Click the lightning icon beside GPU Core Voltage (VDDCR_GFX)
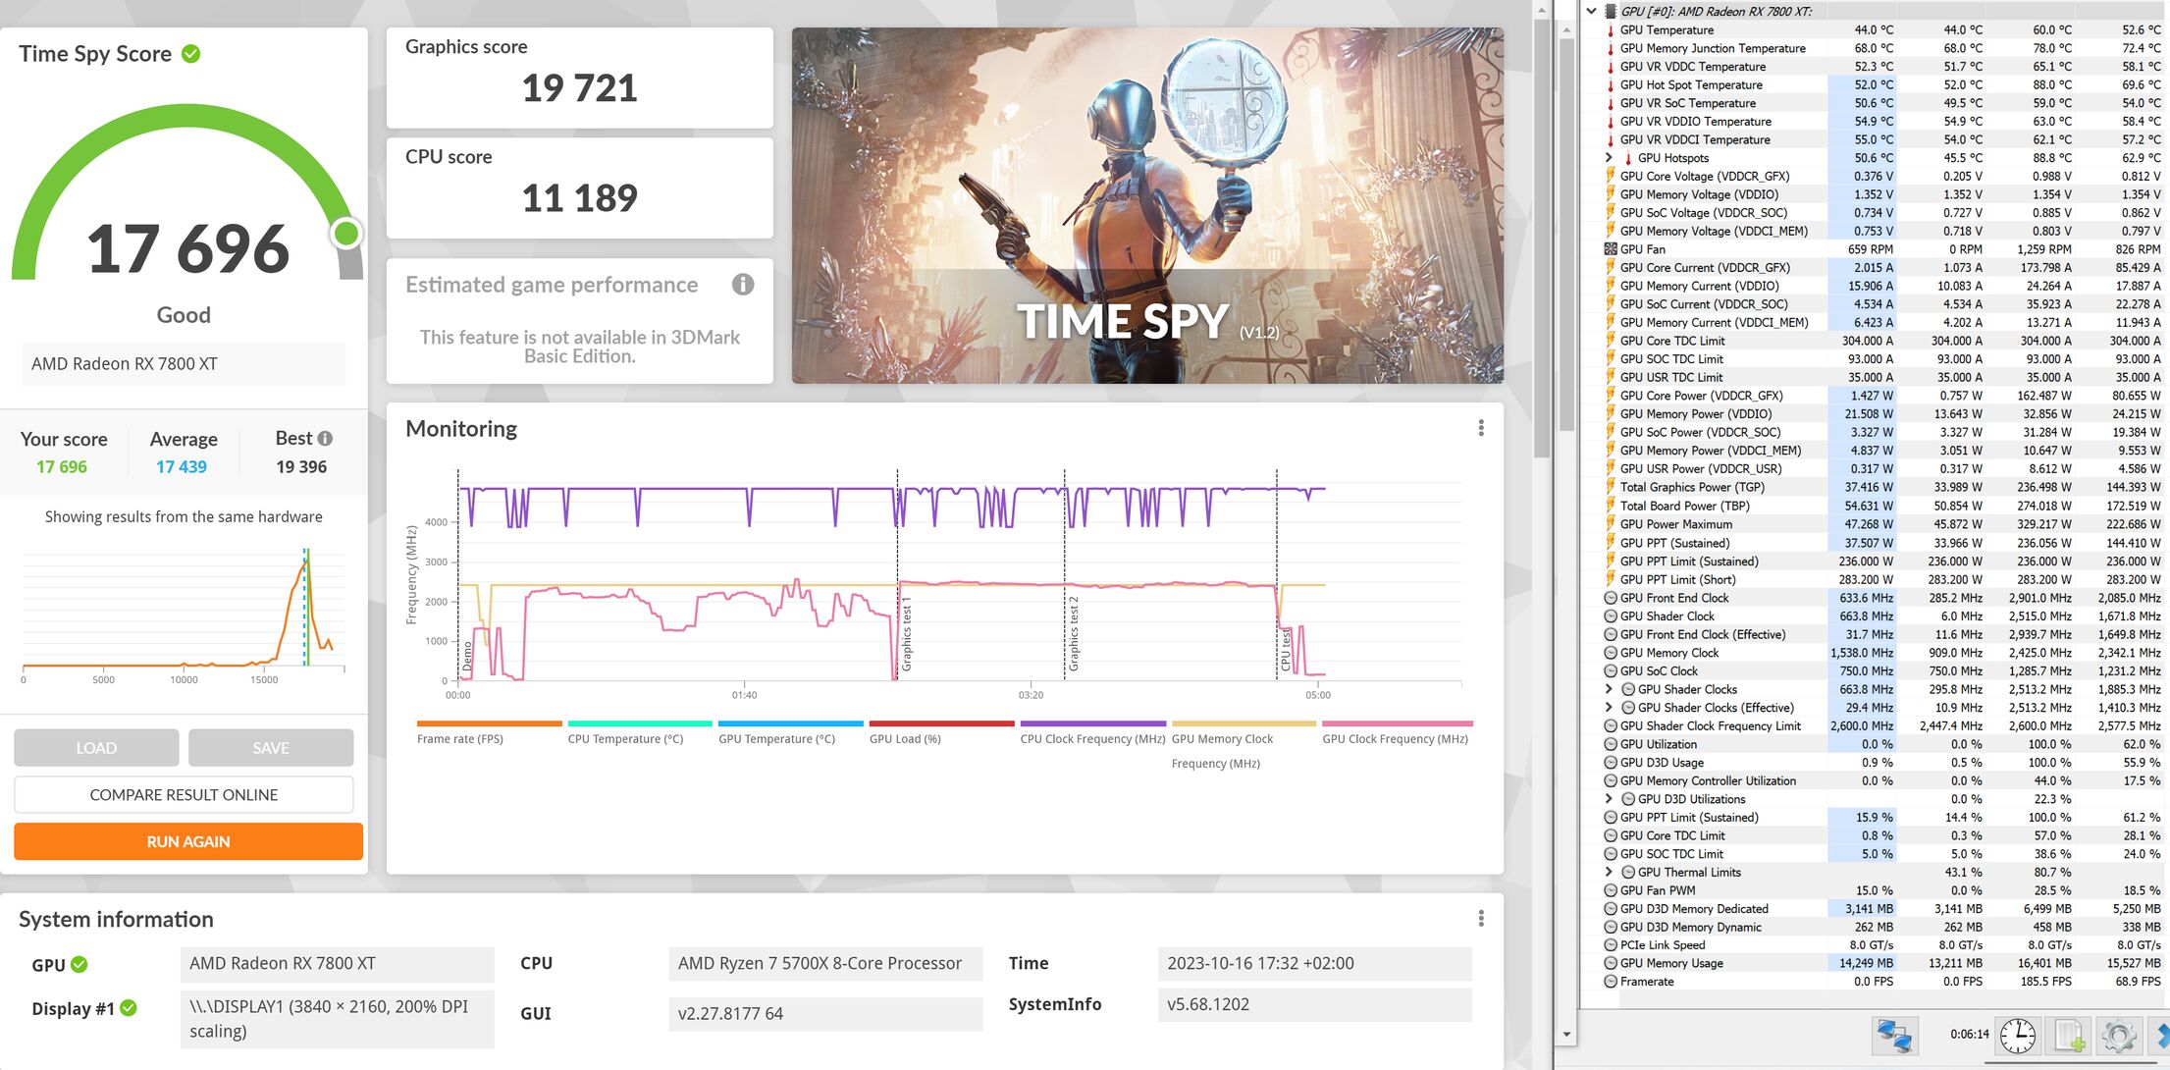Screen dimensions: 2170x1070 click(x=1611, y=177)
